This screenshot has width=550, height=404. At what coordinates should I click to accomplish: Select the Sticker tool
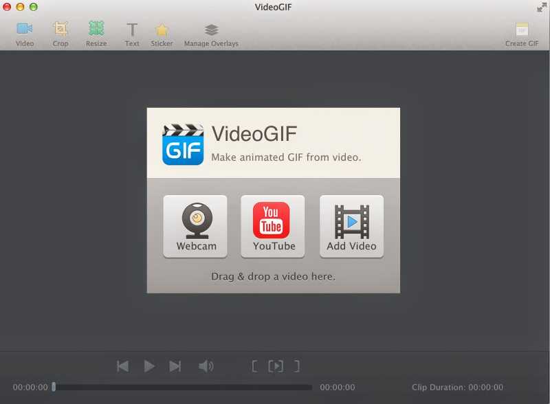pyautogui.click(x=162, y=33)
